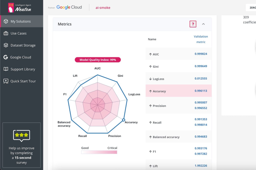Click the My Solutions cube icon

click(6, 21)
